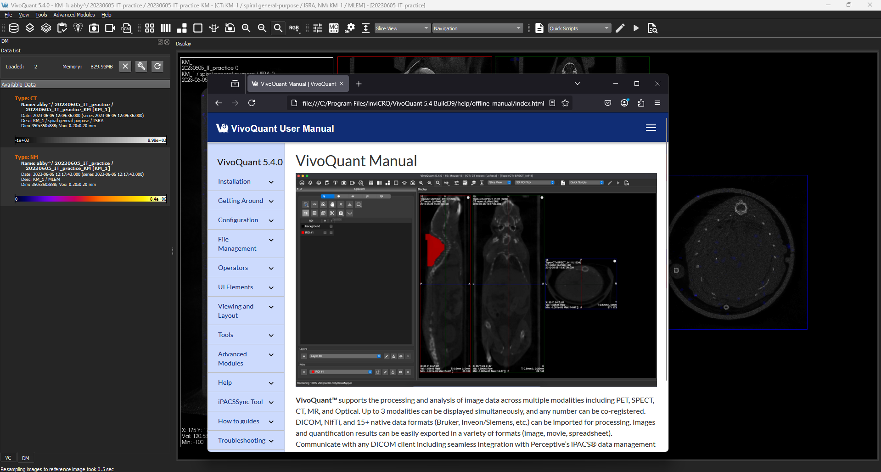Open the How to guides link
Viewport: 881px width, 472px height.
click(238, 421)
